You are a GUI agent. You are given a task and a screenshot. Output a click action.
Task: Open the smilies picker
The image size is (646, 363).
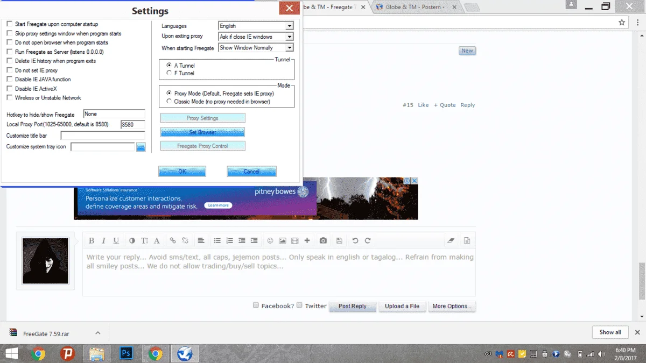270,240
